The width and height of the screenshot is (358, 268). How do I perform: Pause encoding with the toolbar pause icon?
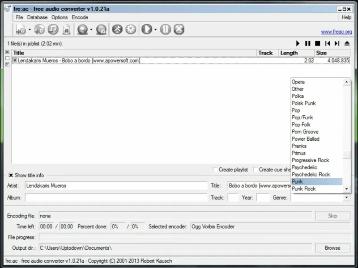[x=166, y=29]
